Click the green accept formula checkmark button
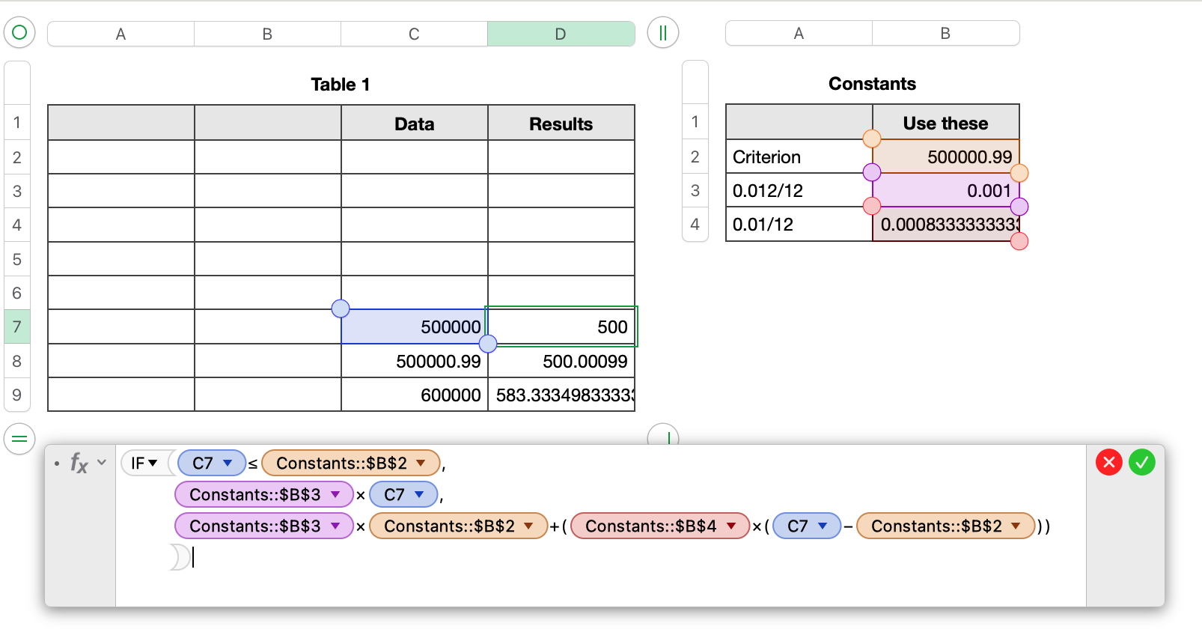1202x629 pixels. click(x=1141, y=463)
